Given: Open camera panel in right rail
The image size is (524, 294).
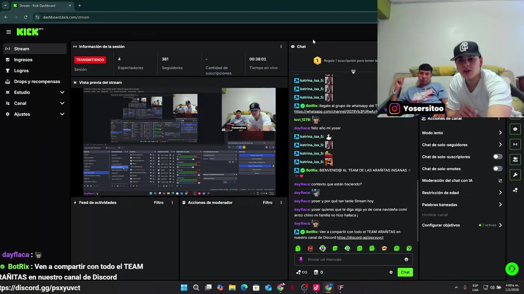Looking at the screenshot, I should click(x=515, y=159).
